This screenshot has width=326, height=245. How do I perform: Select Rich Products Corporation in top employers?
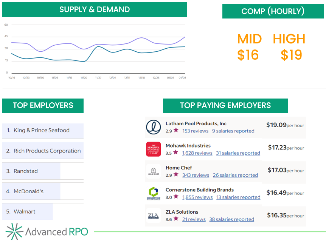click(47, 151)
